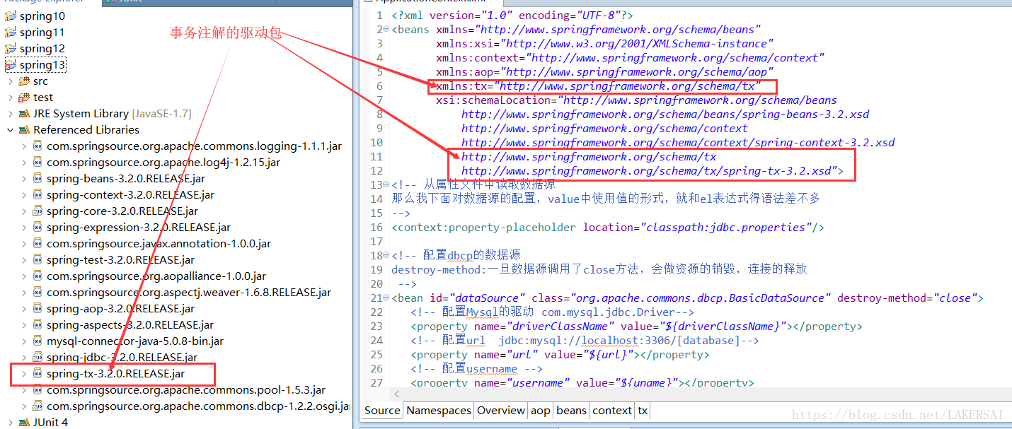1012x429 pixels.
Task: Click the test source folder icon
Action: point(24,98)
